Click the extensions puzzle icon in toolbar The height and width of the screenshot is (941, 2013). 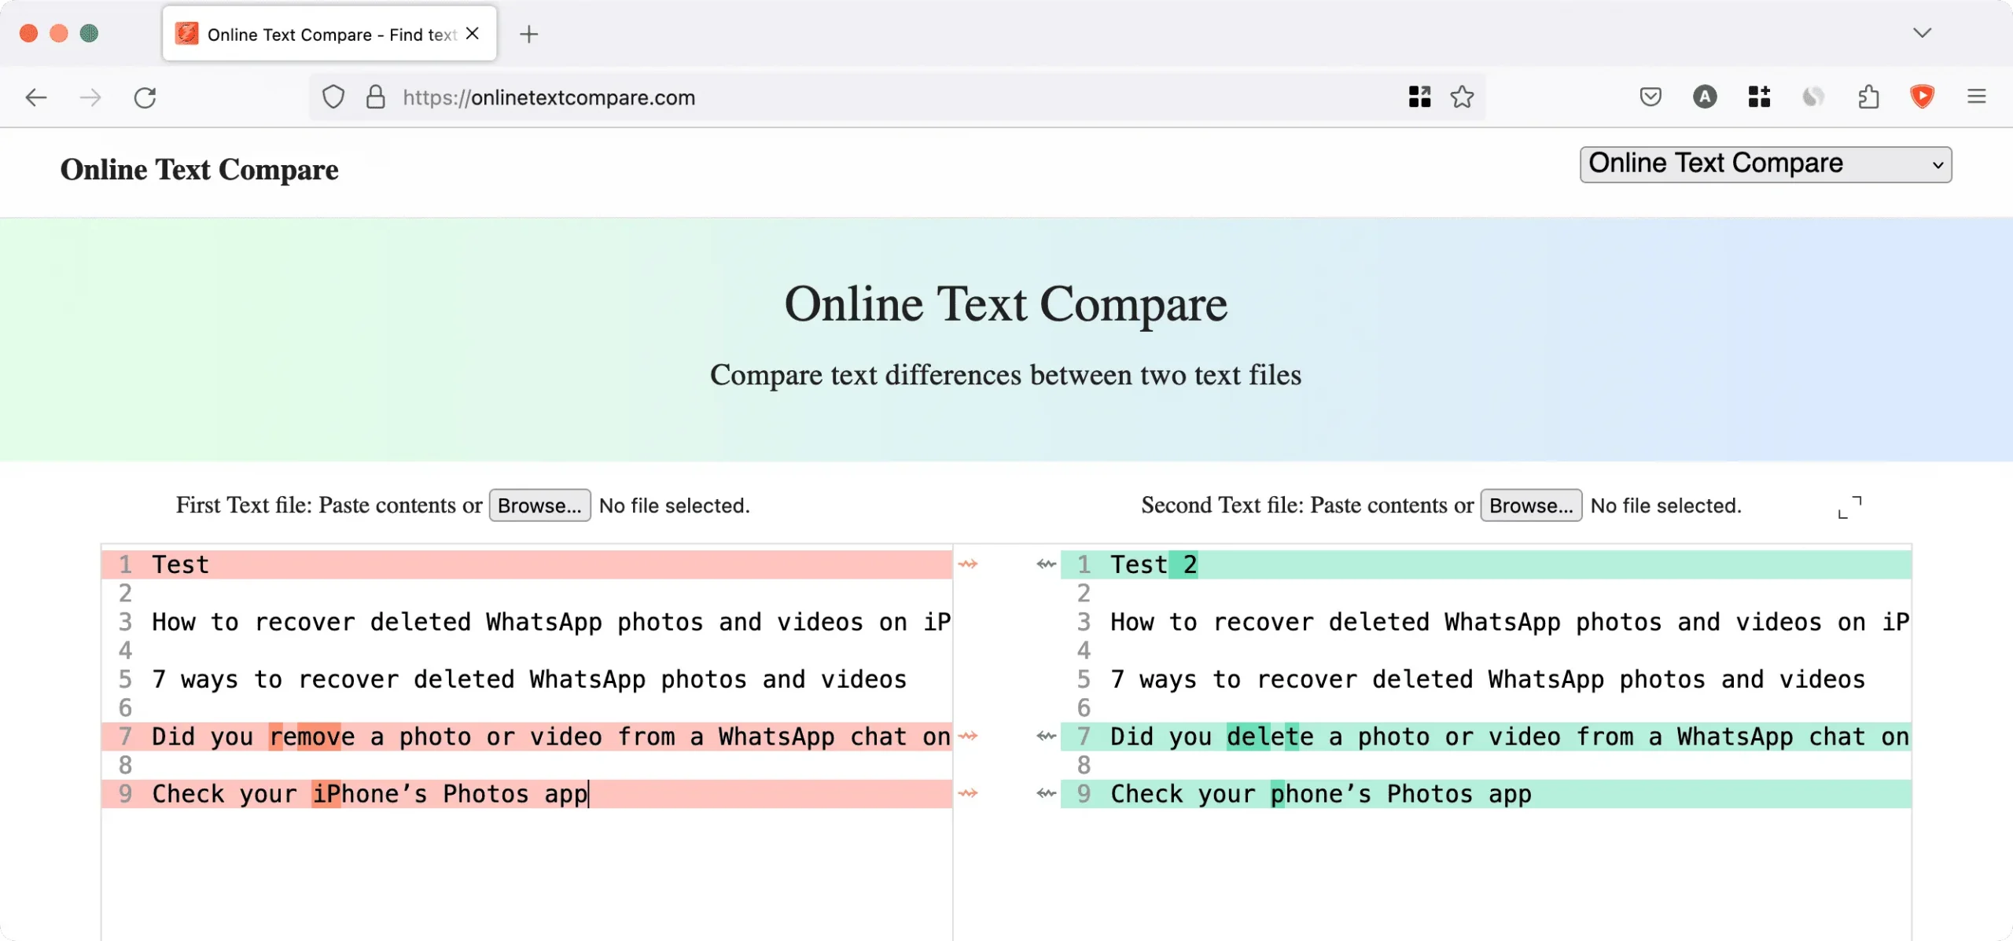coord(1869,97)
